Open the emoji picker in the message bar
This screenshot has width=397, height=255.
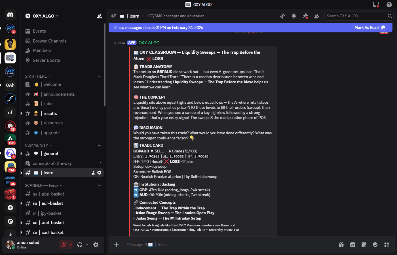375,245
